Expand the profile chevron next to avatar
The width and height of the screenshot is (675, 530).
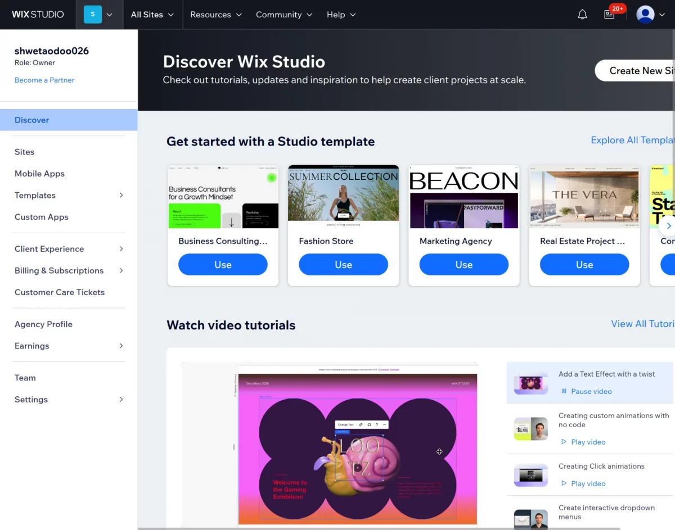pos(662,15)
